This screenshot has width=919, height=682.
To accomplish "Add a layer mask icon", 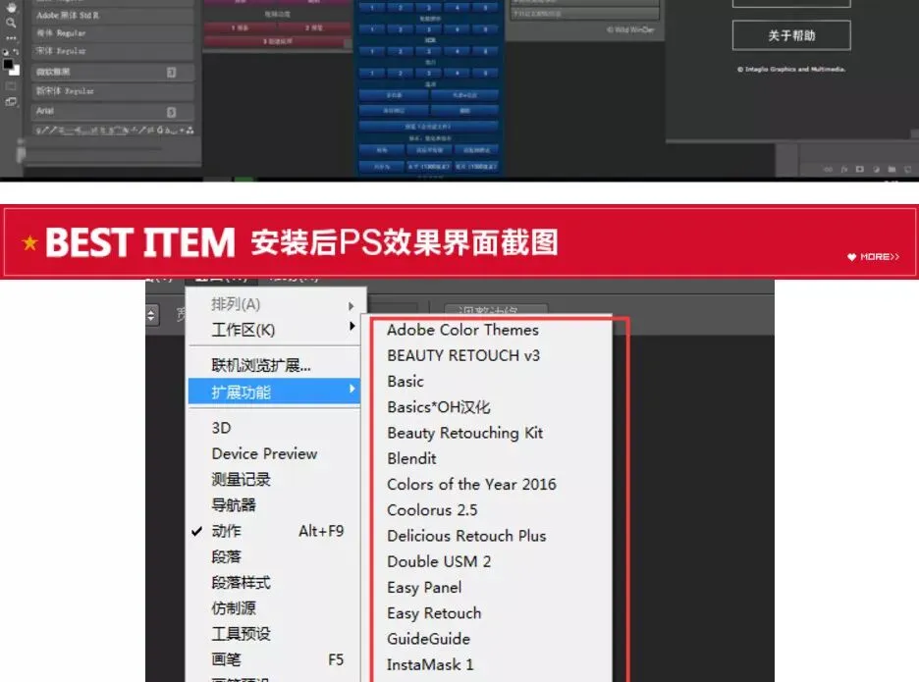I will [x=860, y=170].
